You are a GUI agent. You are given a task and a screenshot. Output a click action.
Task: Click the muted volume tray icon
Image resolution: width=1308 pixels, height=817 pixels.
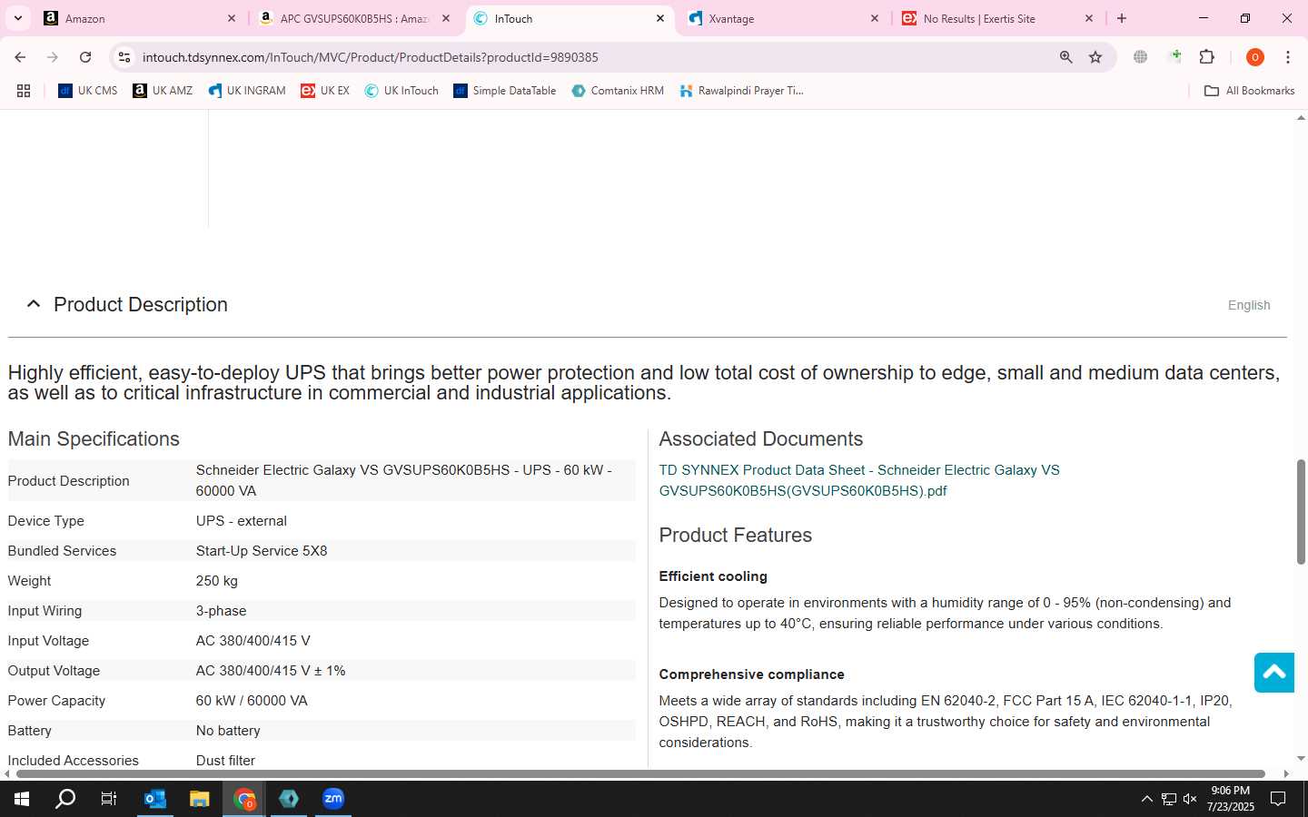(x=1190, y=799)
